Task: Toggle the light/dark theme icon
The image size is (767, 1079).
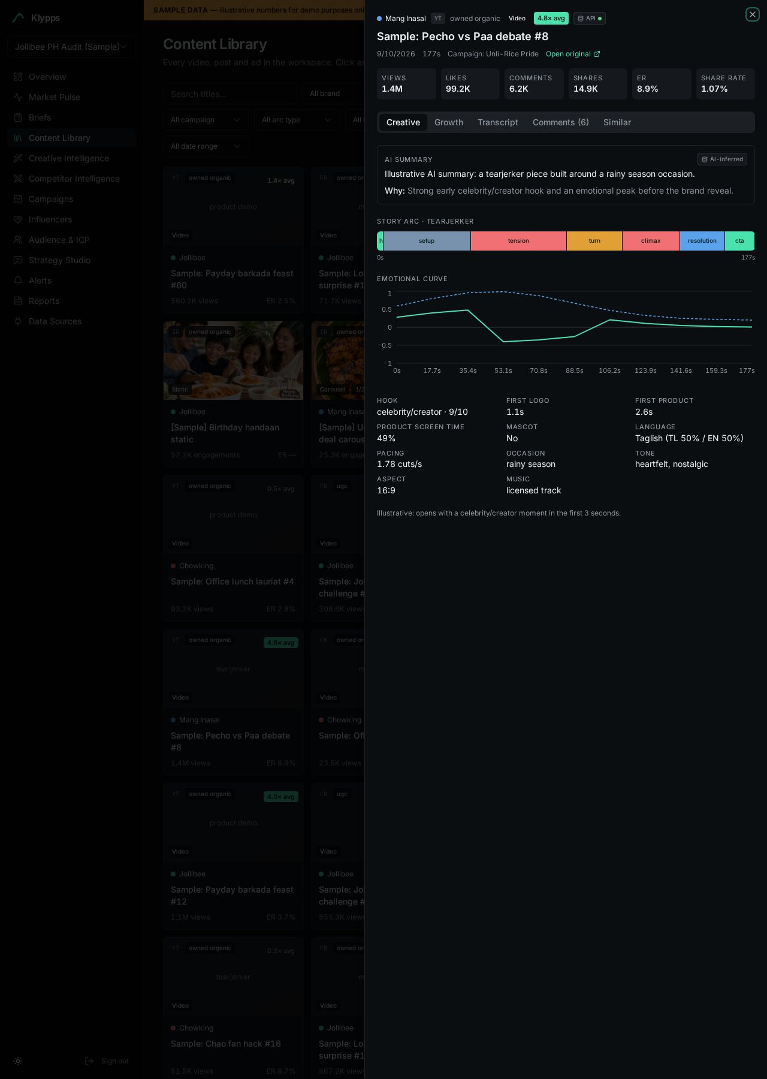Action: pyautogui.click(x=18, y=1061)
